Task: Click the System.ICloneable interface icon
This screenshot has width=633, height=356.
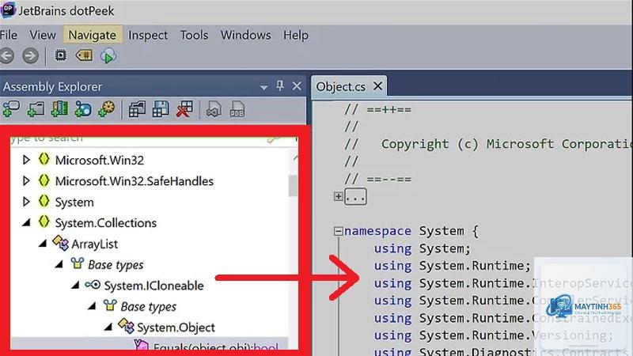Action: [x=93, y=285]
